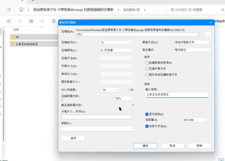The height and width of the screenshot is (161, 225).
Task: Open the 压缩所需内存 80% dropdown
Action: point(123,99)
